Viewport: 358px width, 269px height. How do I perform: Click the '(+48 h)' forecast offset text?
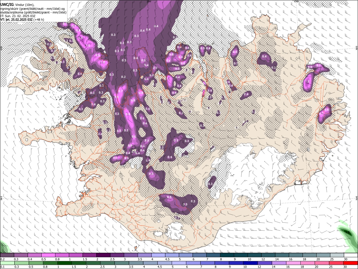(39, 20)
